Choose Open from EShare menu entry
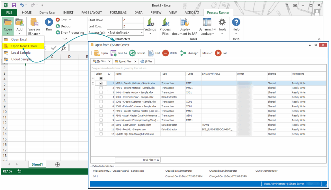Viewport: 331px width, 190px height. (x=23, y=46)
